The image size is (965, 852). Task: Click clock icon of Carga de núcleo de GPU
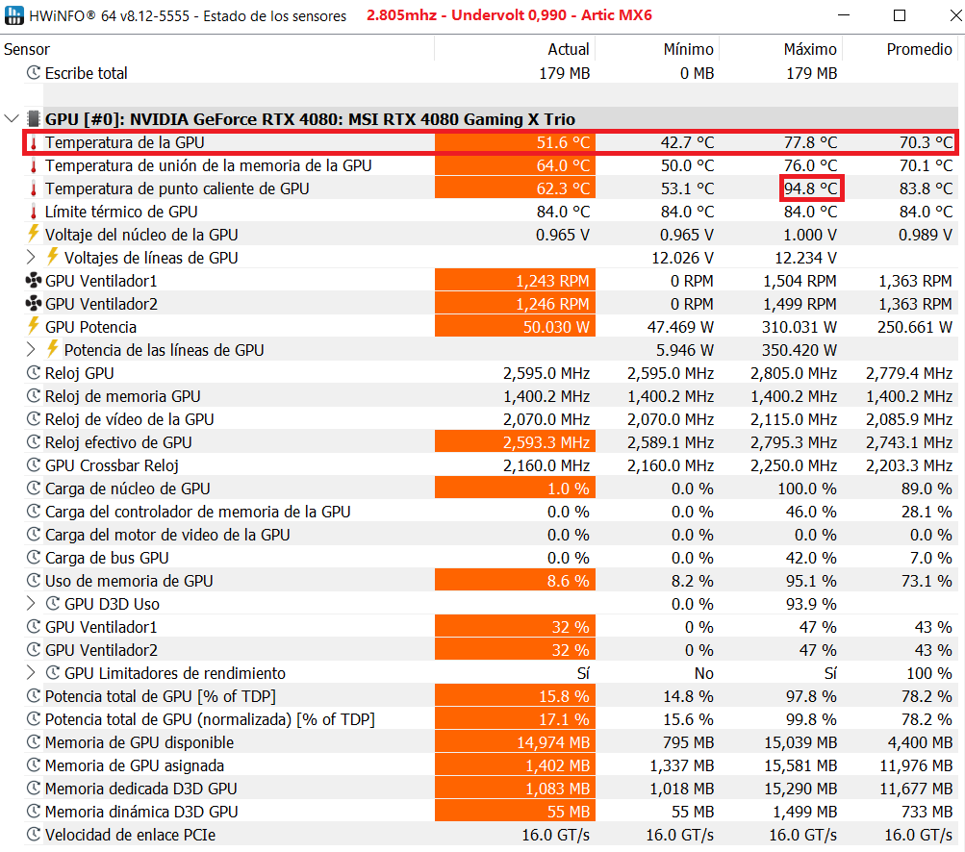[x=34, y=488]
